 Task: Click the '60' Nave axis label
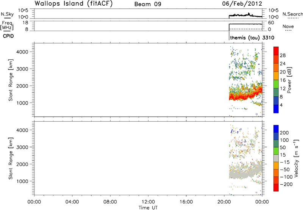click(271, 23)
